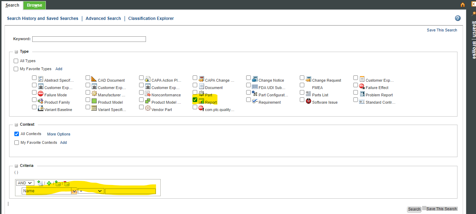Click the More Options link under Context
476x214 pixels.
[x=58, y=134]
